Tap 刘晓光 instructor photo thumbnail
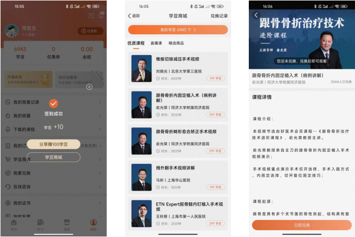355x237 pixels. pos(142,69)
